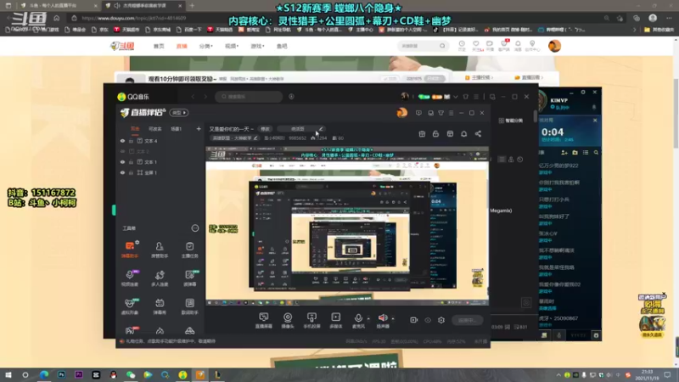Open the 房管助手 tool icon
The image size is (679, 382).
point(160,250)
